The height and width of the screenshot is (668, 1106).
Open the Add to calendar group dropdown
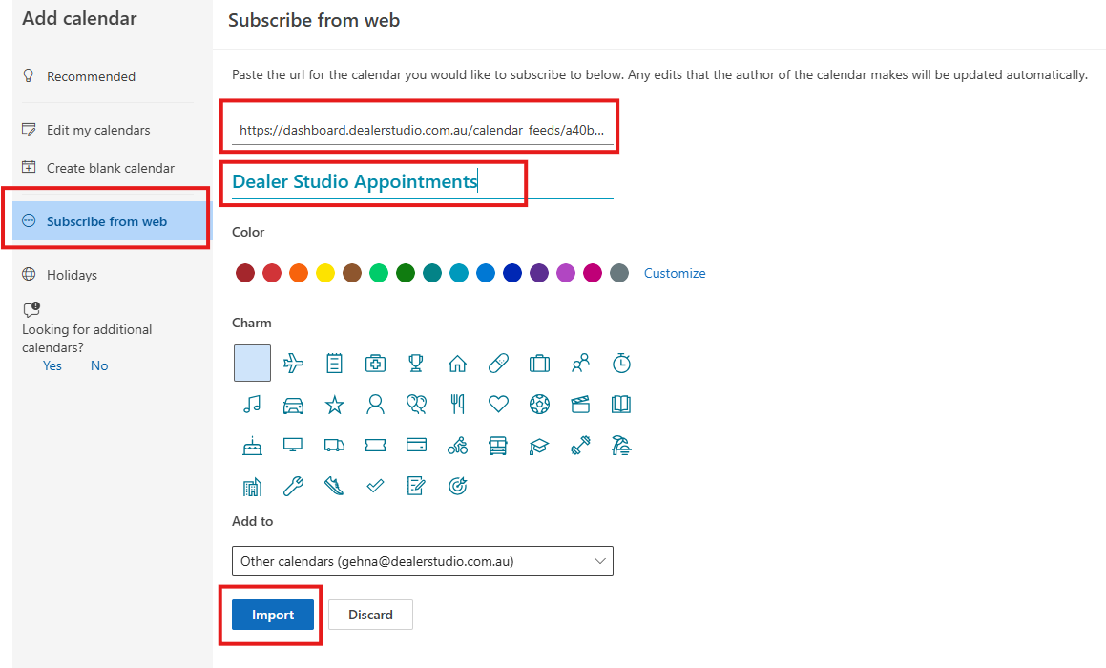coord(423,561)
